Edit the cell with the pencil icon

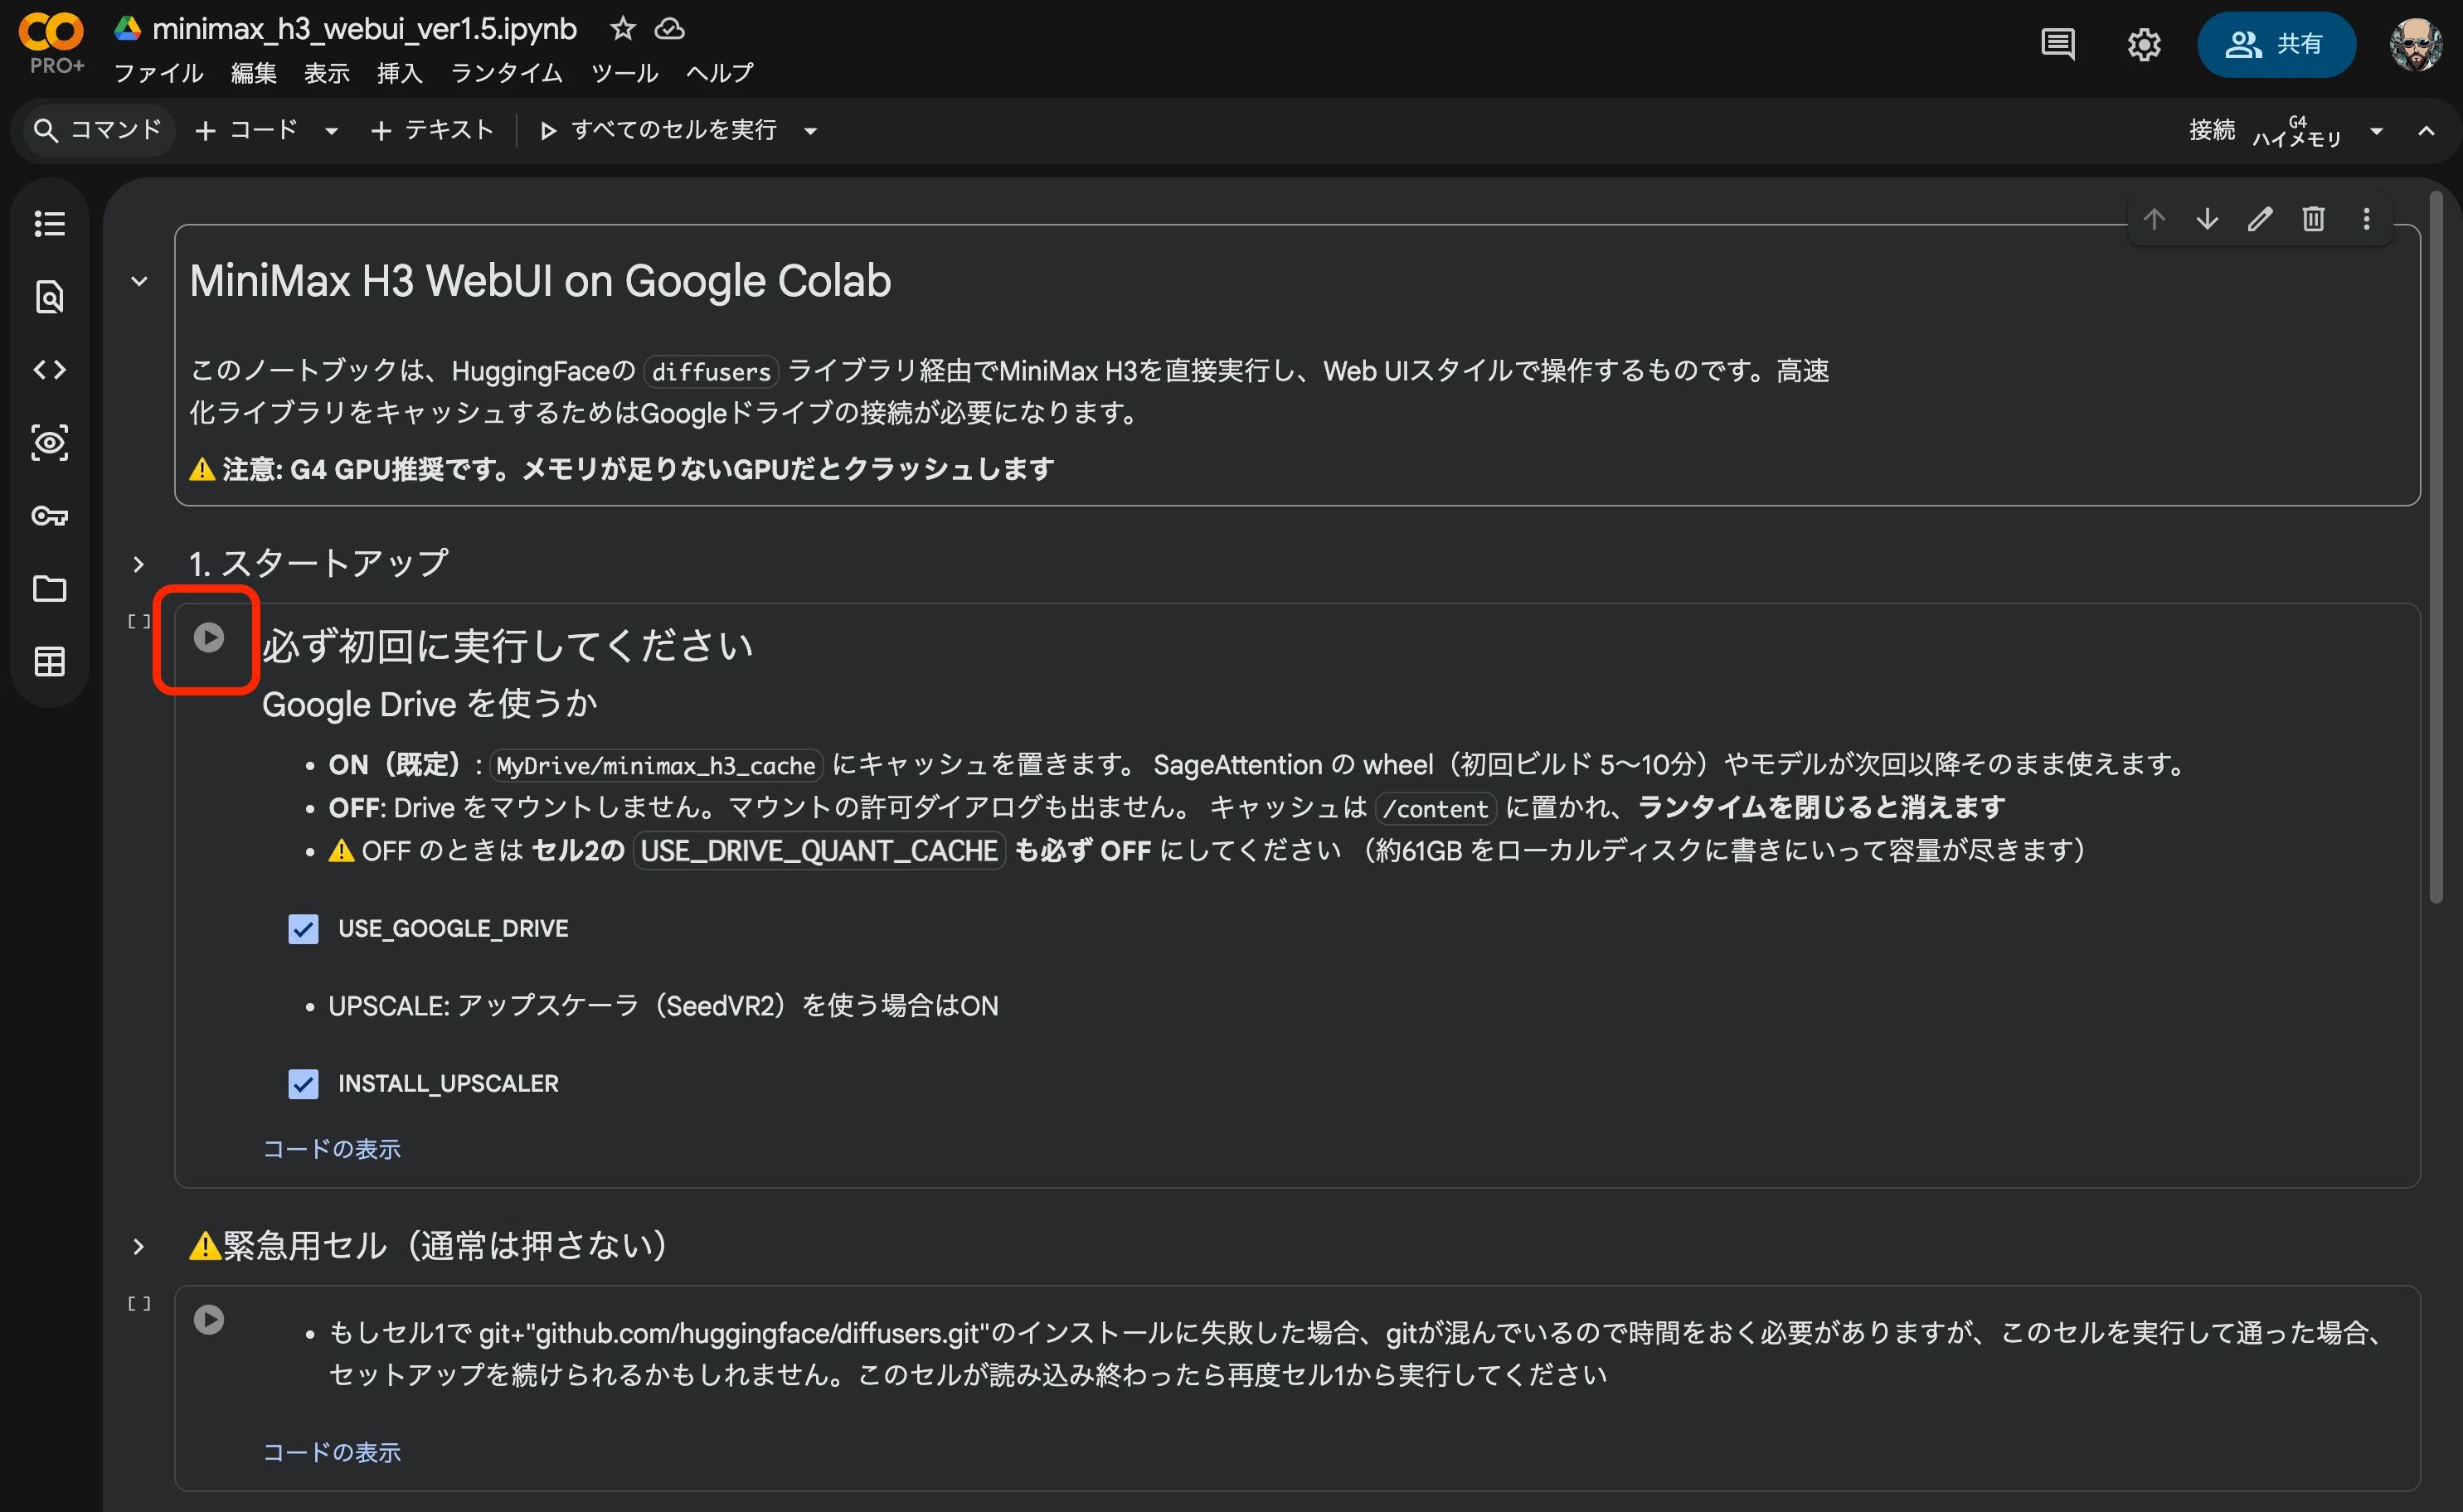(2260, 218)
